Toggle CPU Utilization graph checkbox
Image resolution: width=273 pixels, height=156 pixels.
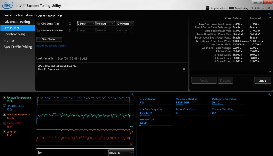point(5,106)
